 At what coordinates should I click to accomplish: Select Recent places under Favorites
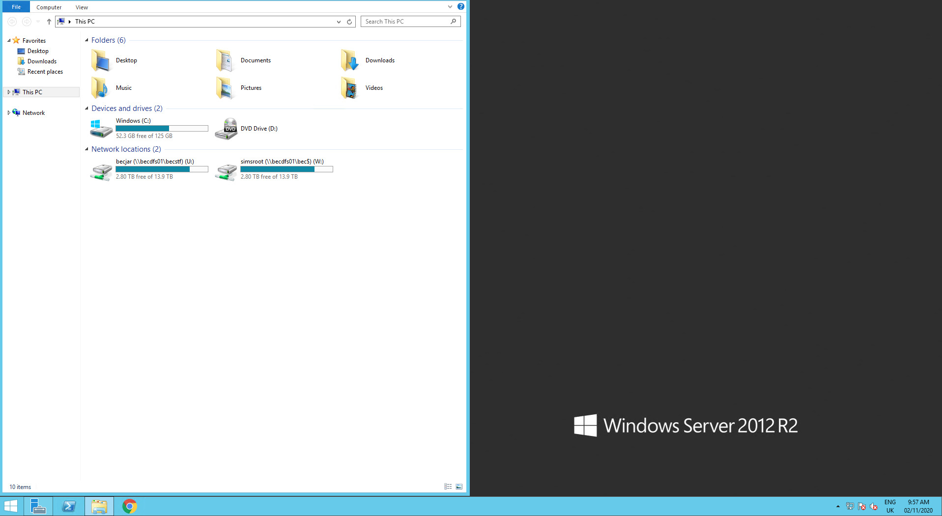pyautogui.click(x=45, y=72)
